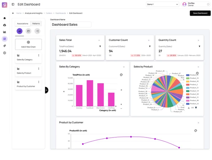Go to Analyze and Insights breadcrumb
The width and height of the screenshot is (212, 160).
pyautogui.click(x=34, y=13)
